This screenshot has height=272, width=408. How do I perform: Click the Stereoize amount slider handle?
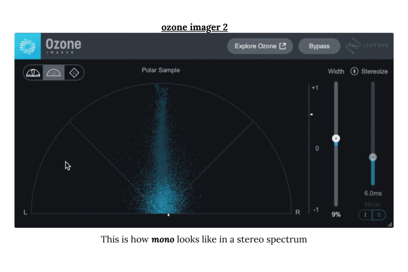(x=373, y=157)
